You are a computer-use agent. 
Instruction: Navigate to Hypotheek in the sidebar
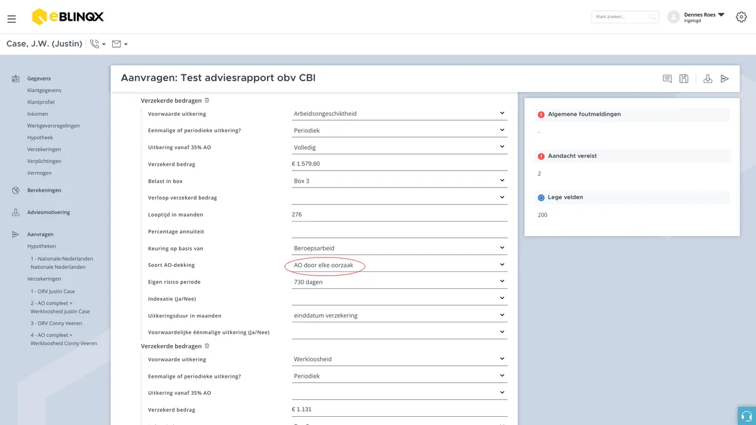coord(40,138)
